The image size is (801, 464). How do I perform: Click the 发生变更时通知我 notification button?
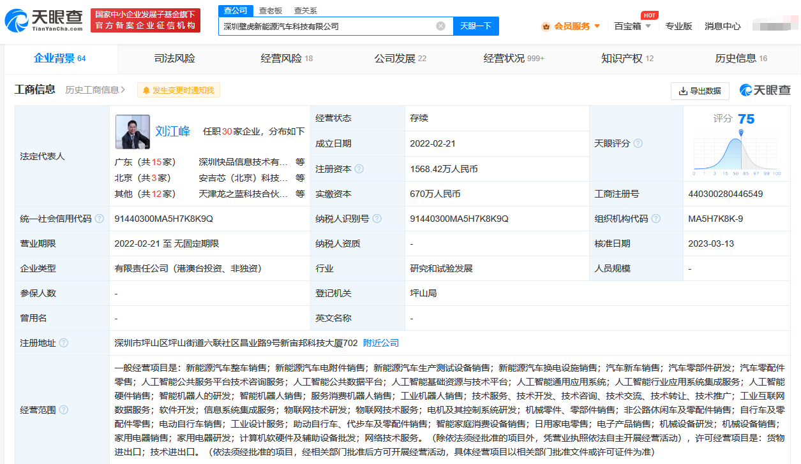(x=179, y=91)
